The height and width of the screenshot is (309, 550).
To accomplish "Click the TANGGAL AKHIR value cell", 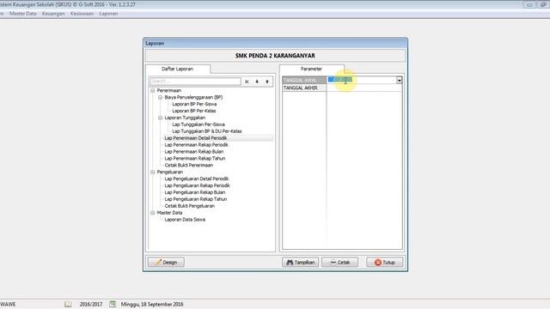I will [x=364, y=88].
